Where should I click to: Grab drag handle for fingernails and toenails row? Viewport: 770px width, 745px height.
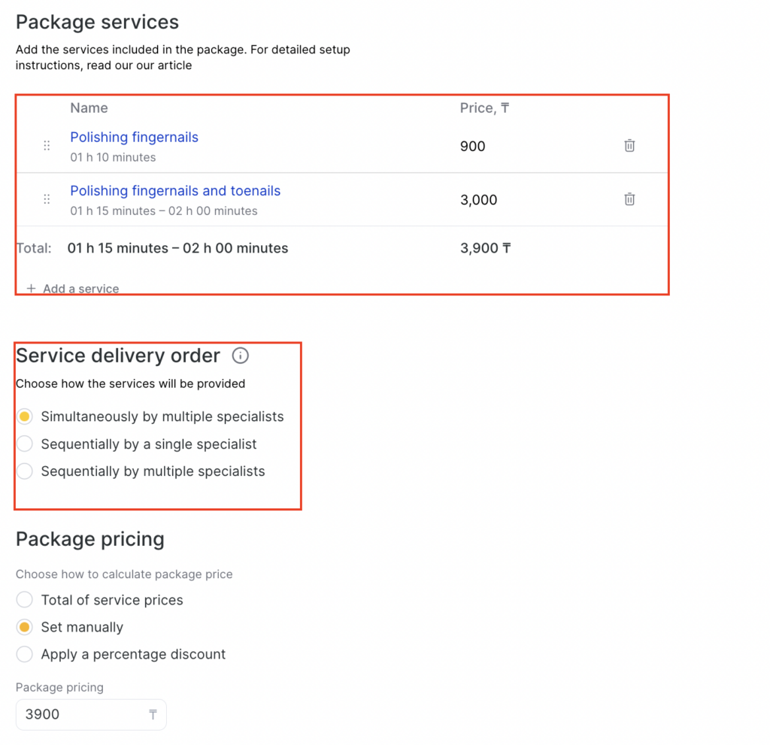(47, 199)
